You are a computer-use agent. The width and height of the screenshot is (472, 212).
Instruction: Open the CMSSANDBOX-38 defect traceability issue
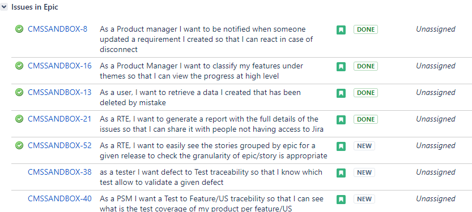click(x=59, y=172)
